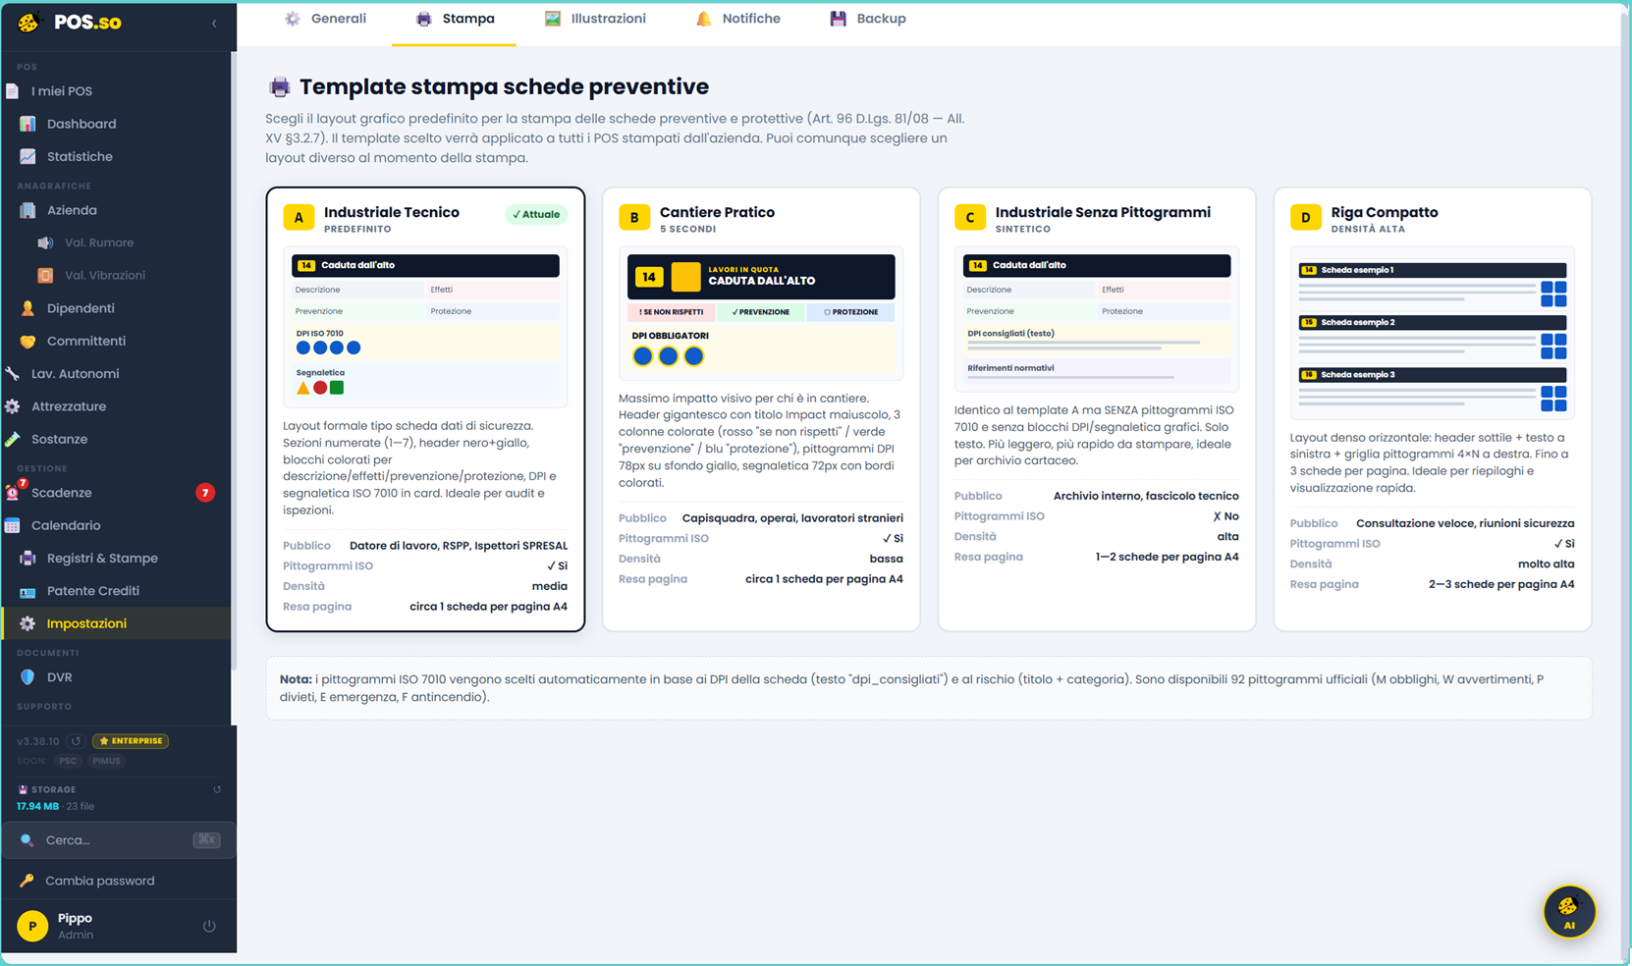The image size is (1632, 966).
Task: Open Dashboard menu entry text
Action: pos(82,124)
